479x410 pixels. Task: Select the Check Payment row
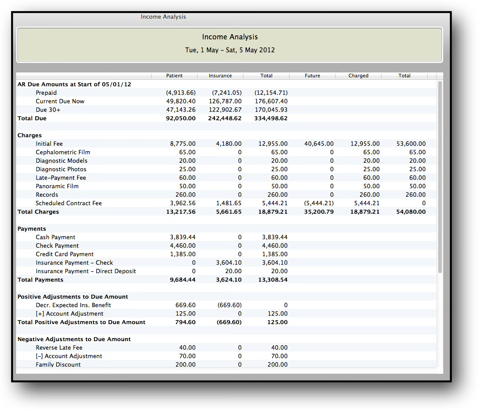tap(227, 246)
